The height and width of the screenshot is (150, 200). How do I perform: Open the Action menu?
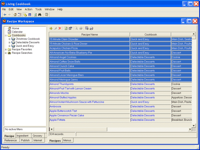click(28, 9)
